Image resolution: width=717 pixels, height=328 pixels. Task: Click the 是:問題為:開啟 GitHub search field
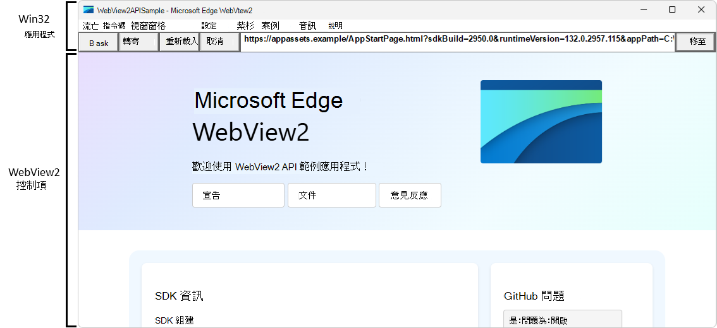point(563,319)
